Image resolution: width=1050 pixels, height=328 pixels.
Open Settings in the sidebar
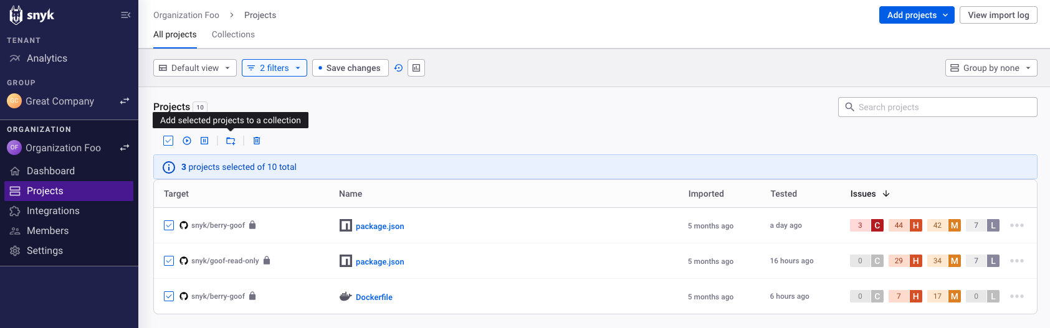(45, 251)
